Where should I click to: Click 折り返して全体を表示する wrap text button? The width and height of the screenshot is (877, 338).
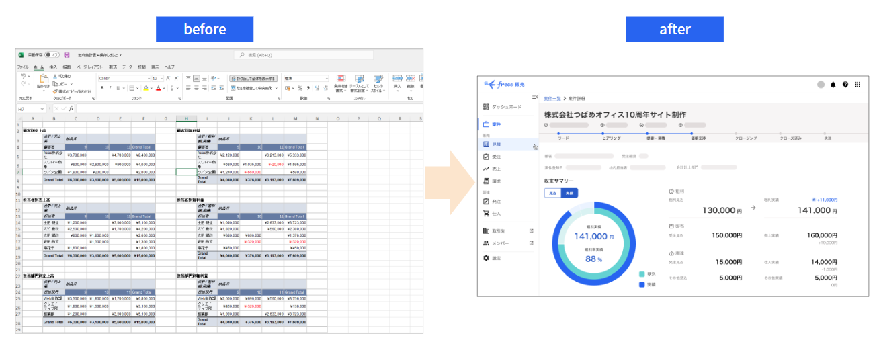253,79
